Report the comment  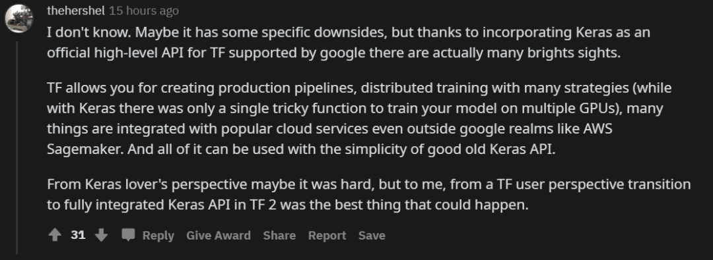coord(327,236)
